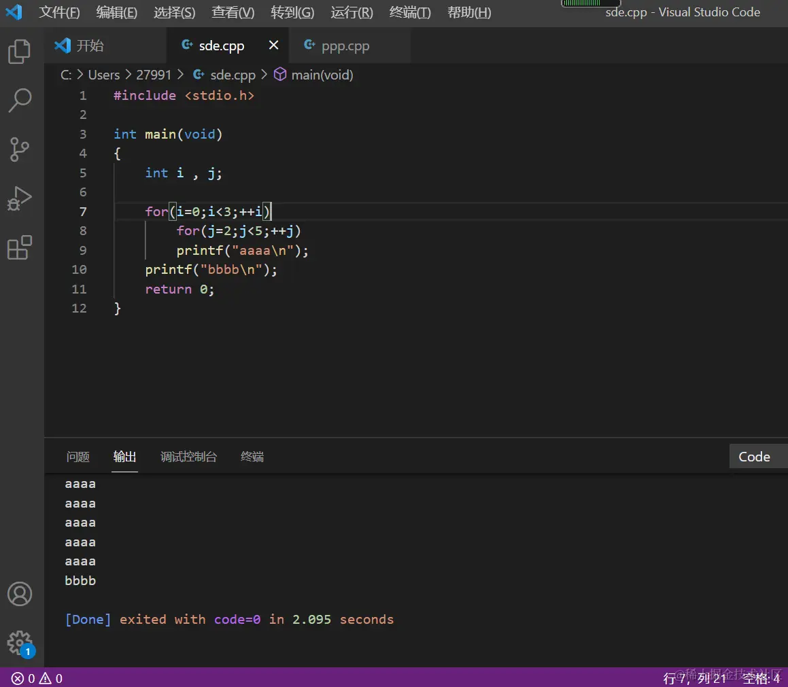Open the 文件(F) menu
788x687 pixels.
59,12
